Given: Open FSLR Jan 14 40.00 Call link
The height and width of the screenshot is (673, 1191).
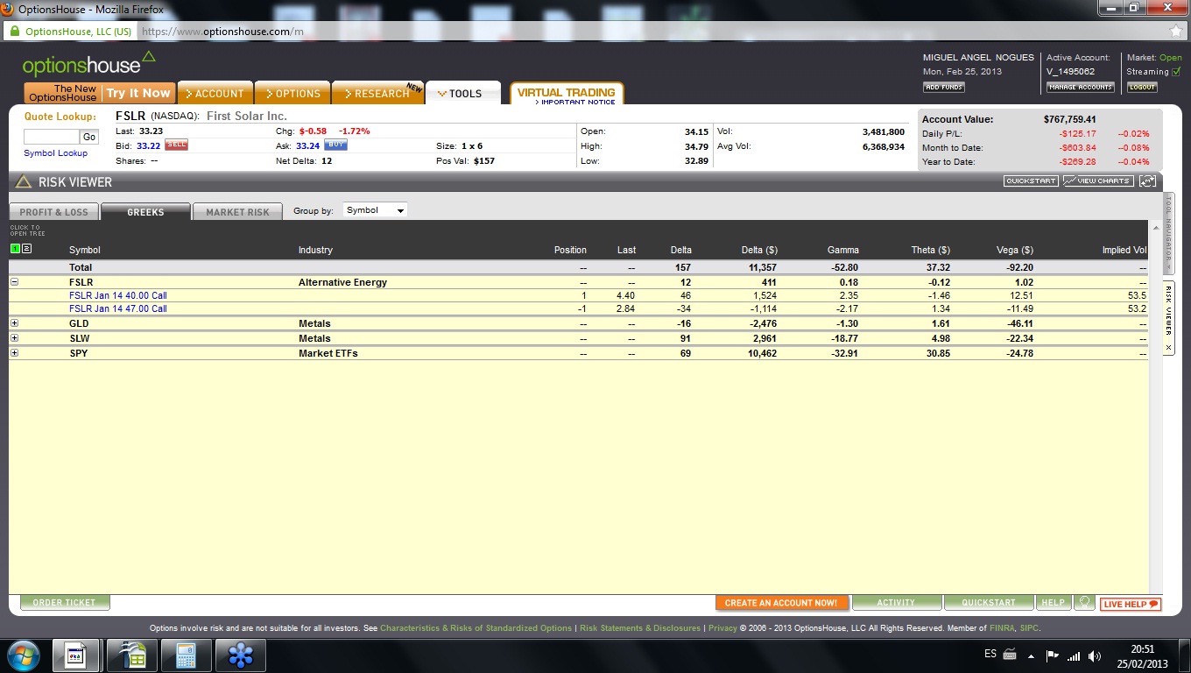Looking at the screenshot, I should coord(118,296).
